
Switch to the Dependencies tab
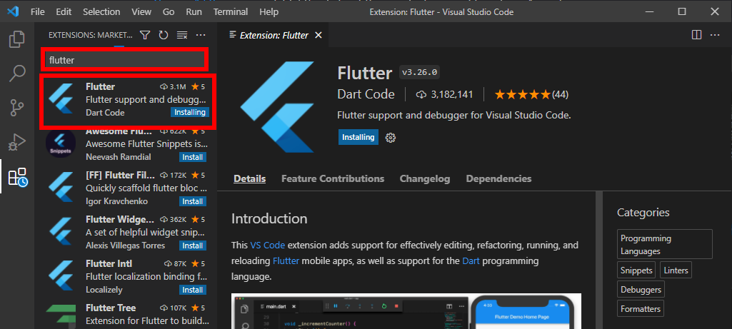click(498, 178)
